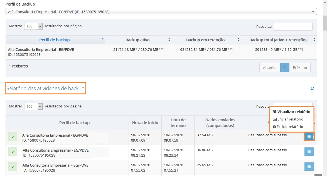Image resolution: width=327 pixels, height=176 pixels.
Task: Open upper Mostrar results-per-page dropdown
Action: (x=33, y=26)
